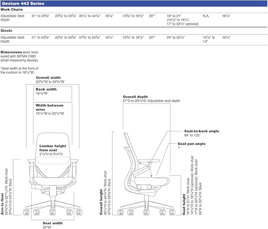This screenshot has height=229, width=268.
Task: Click the "Overall width" diagram label
Action: coord(48,78)
